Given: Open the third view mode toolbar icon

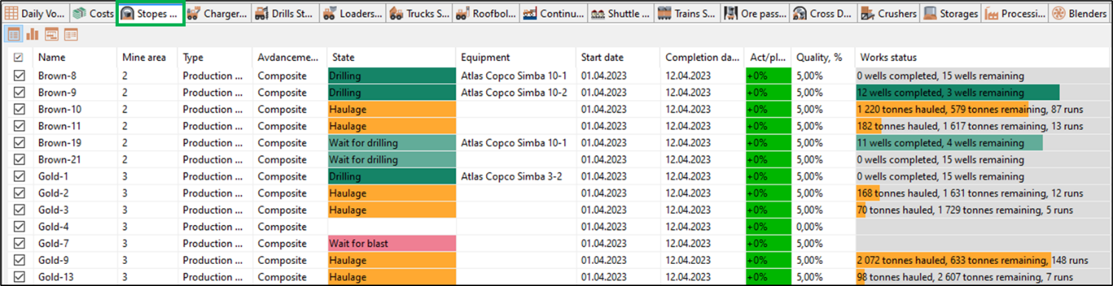Looking at the screenshot, I should pos(52,34).
